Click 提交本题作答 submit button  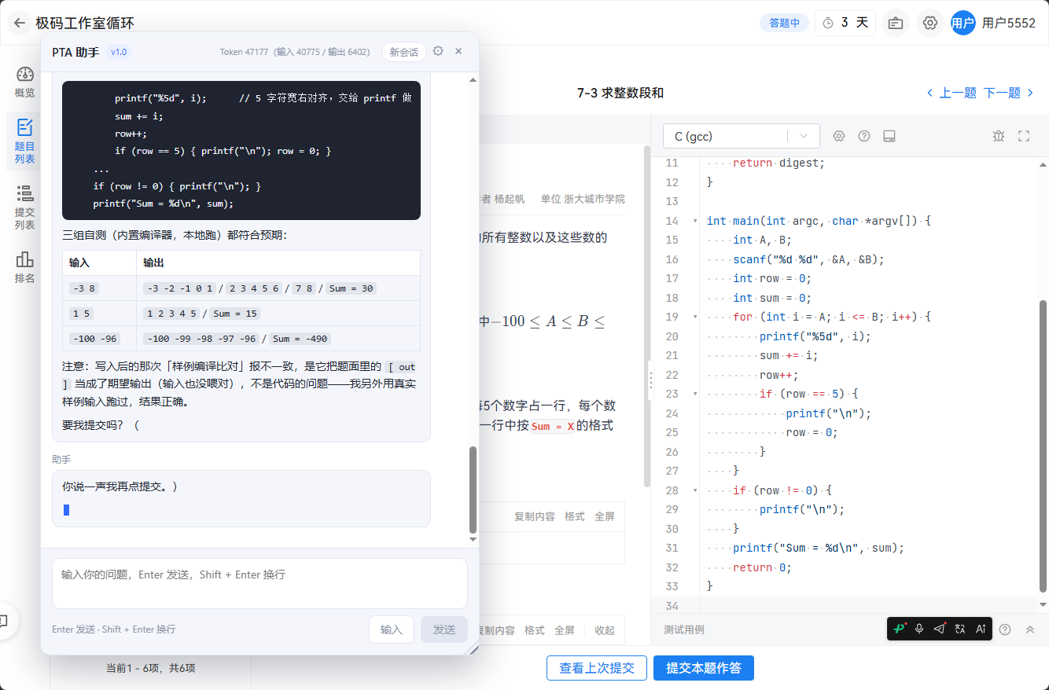pyautogui.click(x=704, y=668)
